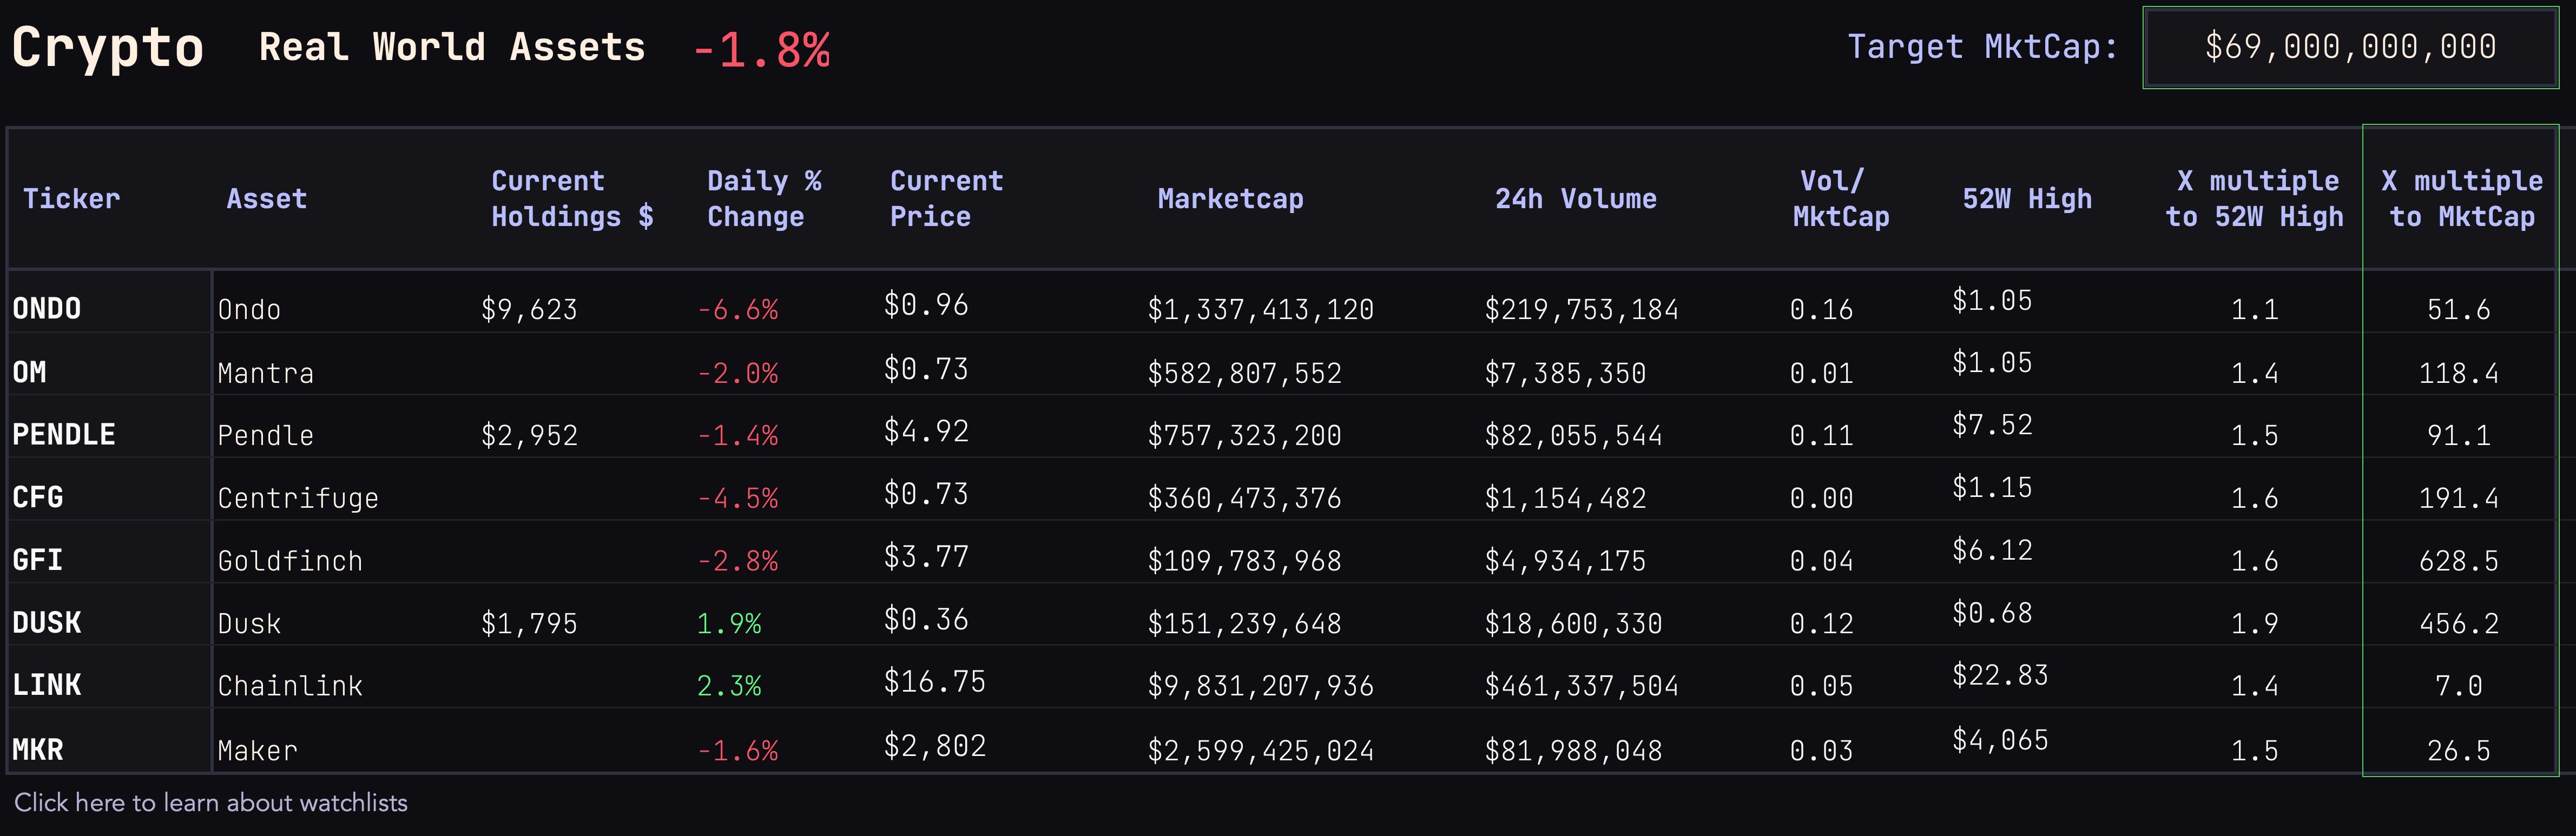This screenshot has height=836, width=2576.
Task: Select Mantra's 52W High price
Action: point(1992,363)
